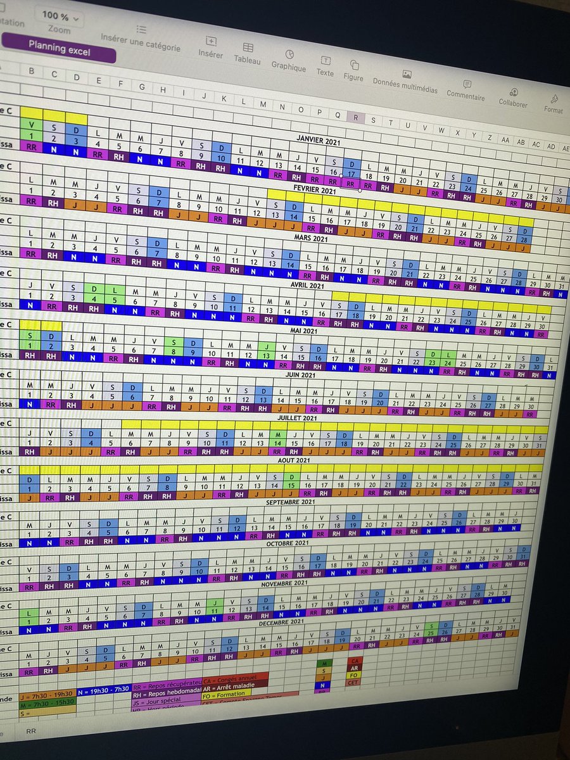Click the RR value in bottom status bar

(x=30, y=730)
